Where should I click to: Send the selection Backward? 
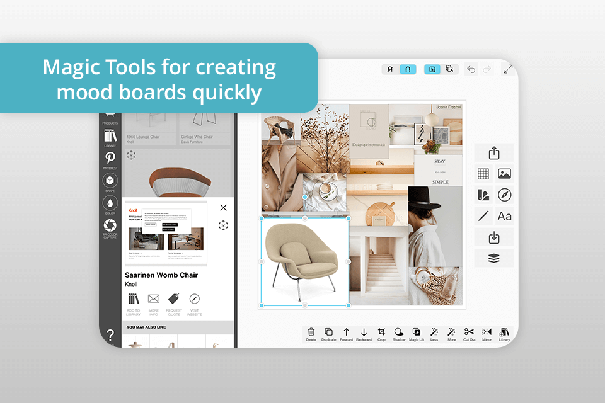[364, 334]
